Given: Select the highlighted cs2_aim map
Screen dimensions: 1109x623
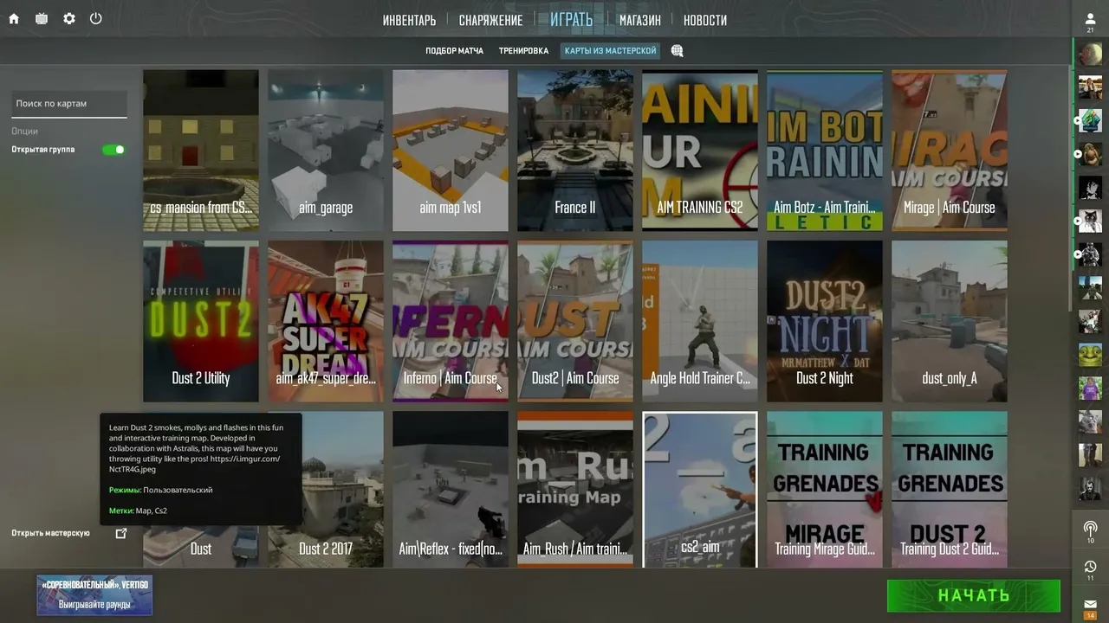Looking at the screenshot, I should click(700, 490).
